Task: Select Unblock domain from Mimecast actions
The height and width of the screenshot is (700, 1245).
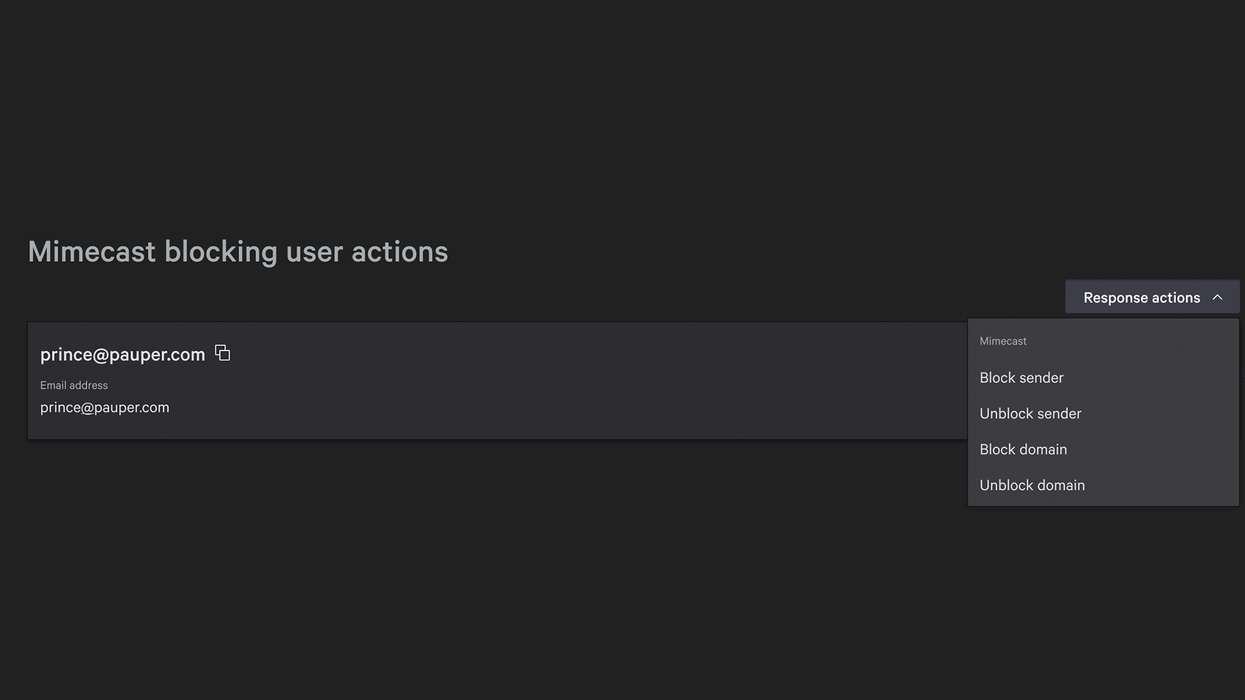Action: click(x=1032, y=485)
